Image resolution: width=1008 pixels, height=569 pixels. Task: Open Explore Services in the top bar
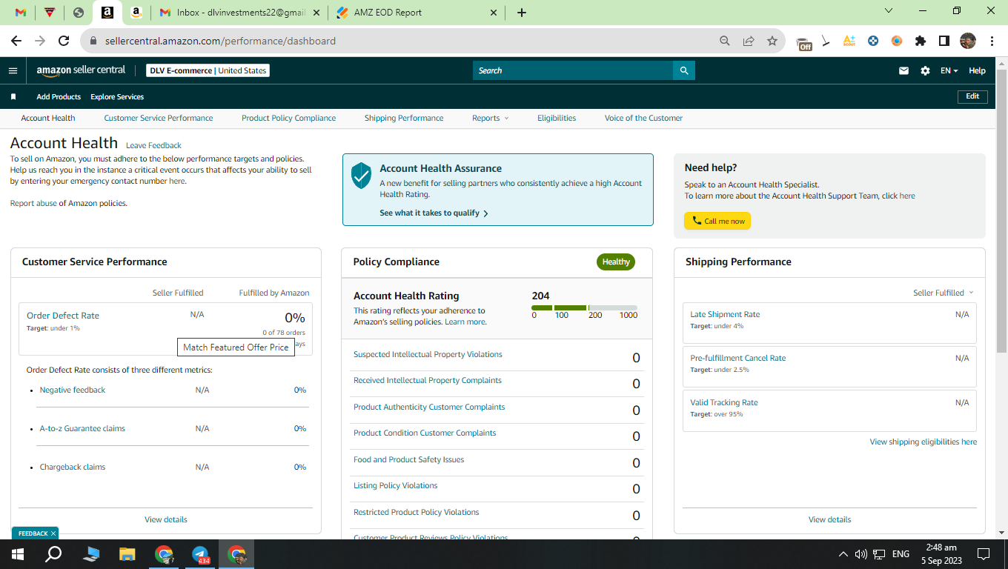click(117, 97)
